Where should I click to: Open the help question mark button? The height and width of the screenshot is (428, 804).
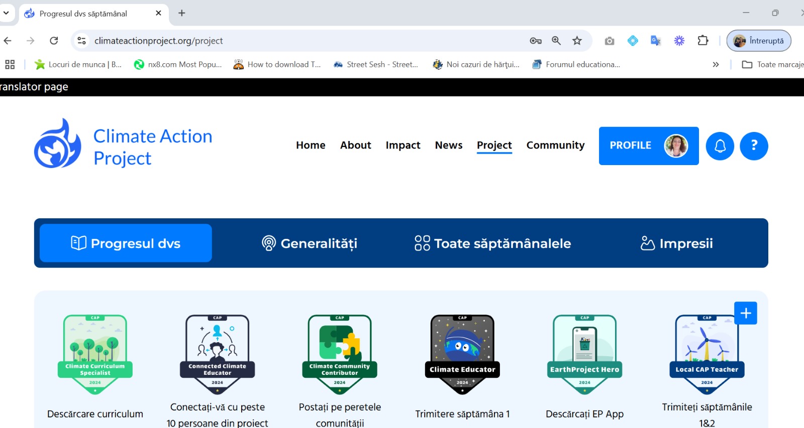click(754, 146)
